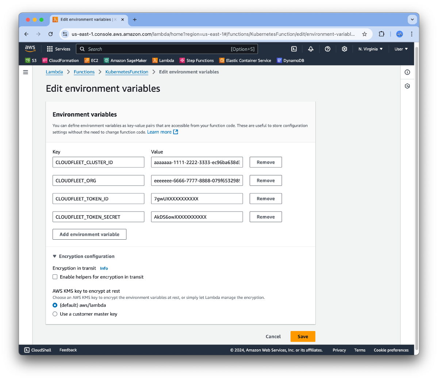
Task: Open DynamoDB favorite shortcut
Action: (x=291, y=61)
